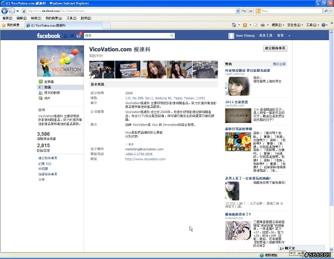Click the +886-2-2758-3838 phone link
The image size is (334, 259).
[139, 154]
